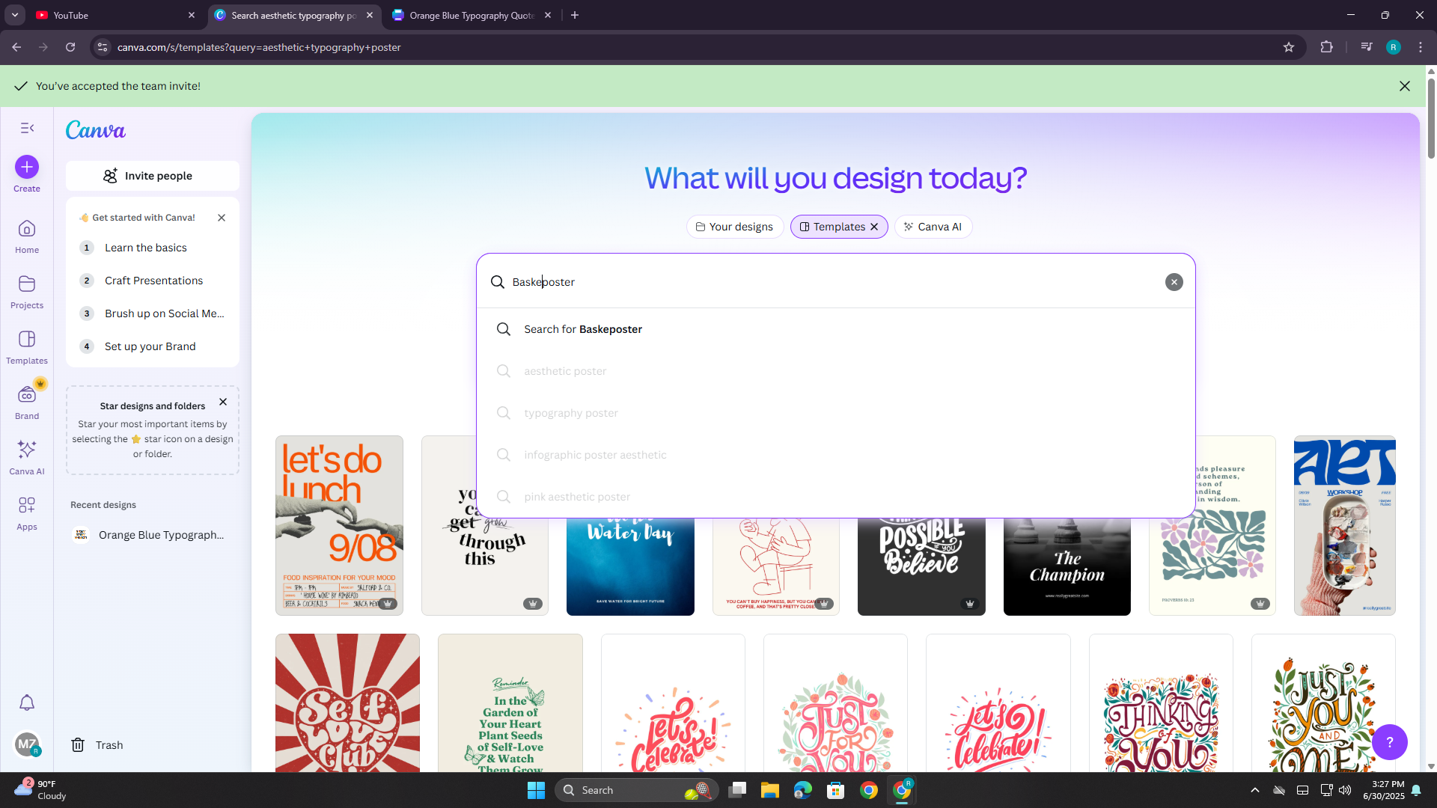Choose infographic poster aesthetic suggestion

point(835,455)
